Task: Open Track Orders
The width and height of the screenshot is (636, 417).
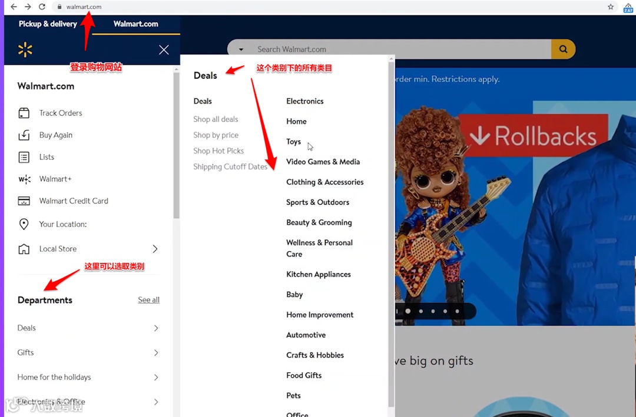Action: [61, 113]
